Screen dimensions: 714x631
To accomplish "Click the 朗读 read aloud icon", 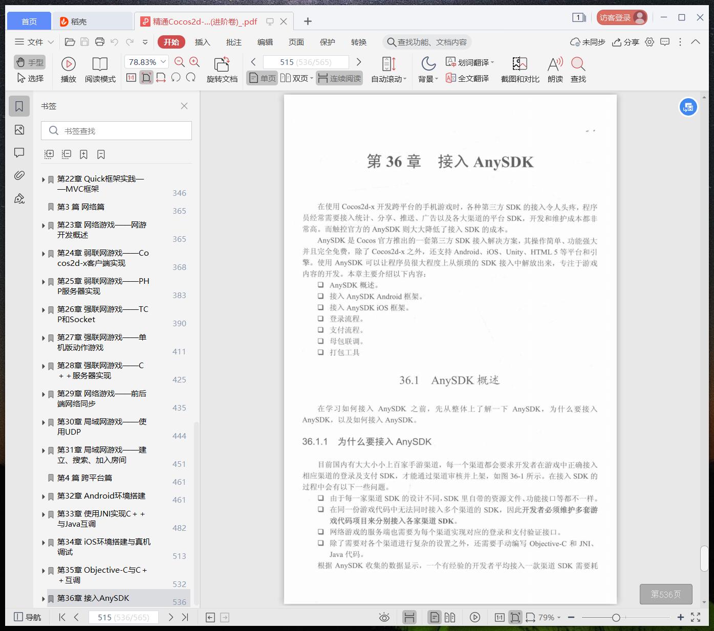I will click(x=555, y=69).
